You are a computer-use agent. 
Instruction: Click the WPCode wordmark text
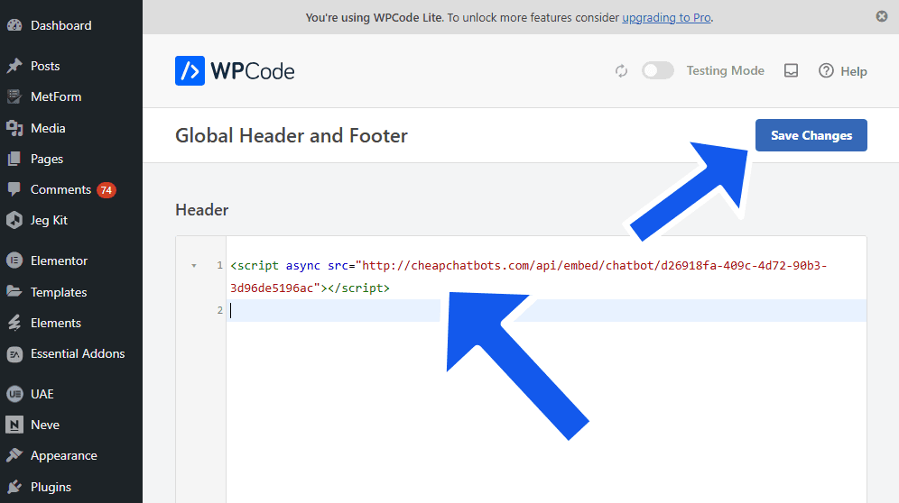(x=252, y=71)
